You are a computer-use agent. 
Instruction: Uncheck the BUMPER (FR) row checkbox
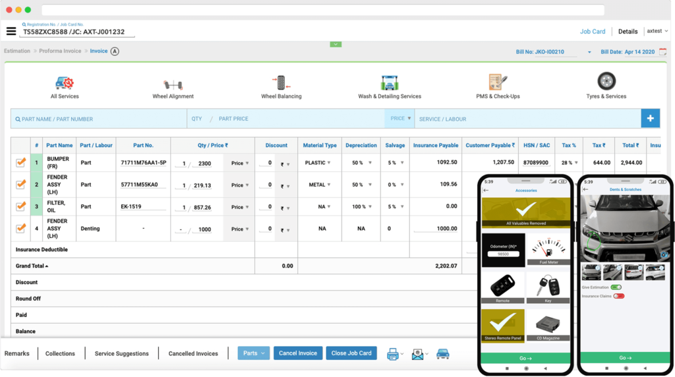[x=20, y=162]
